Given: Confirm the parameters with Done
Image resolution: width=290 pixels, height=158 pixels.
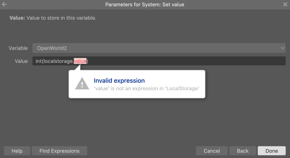Looking at the screenshot, I should (272, 151).
